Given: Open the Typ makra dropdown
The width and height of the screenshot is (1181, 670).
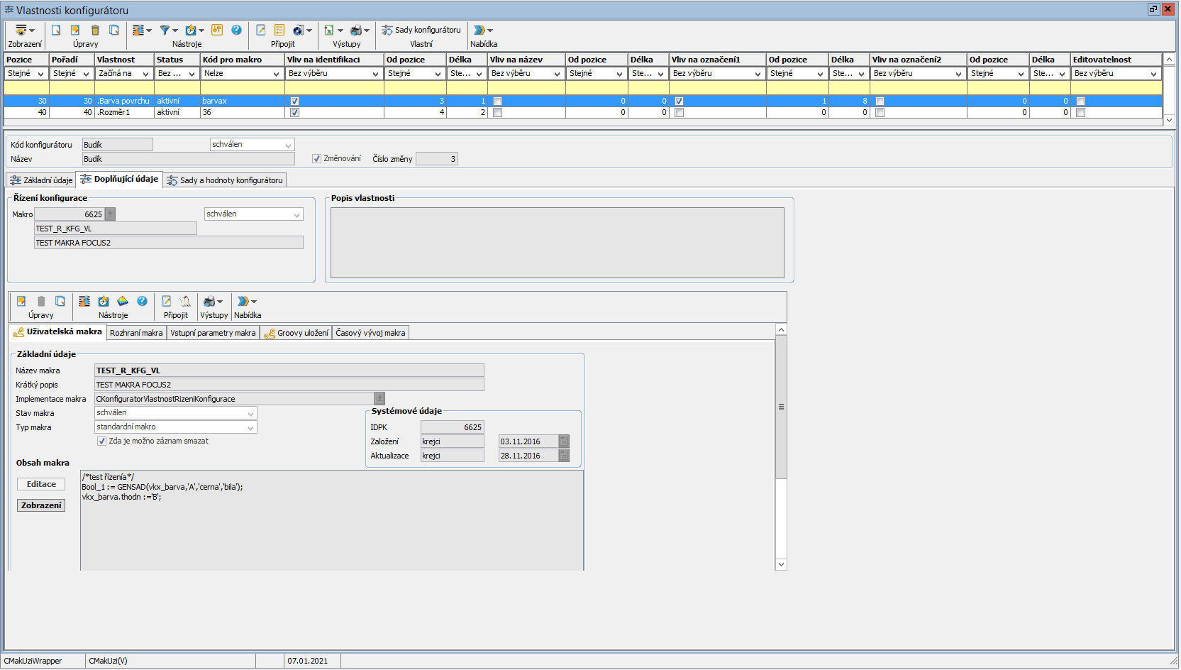Looking at the screenshot, I should click(250, 427).
